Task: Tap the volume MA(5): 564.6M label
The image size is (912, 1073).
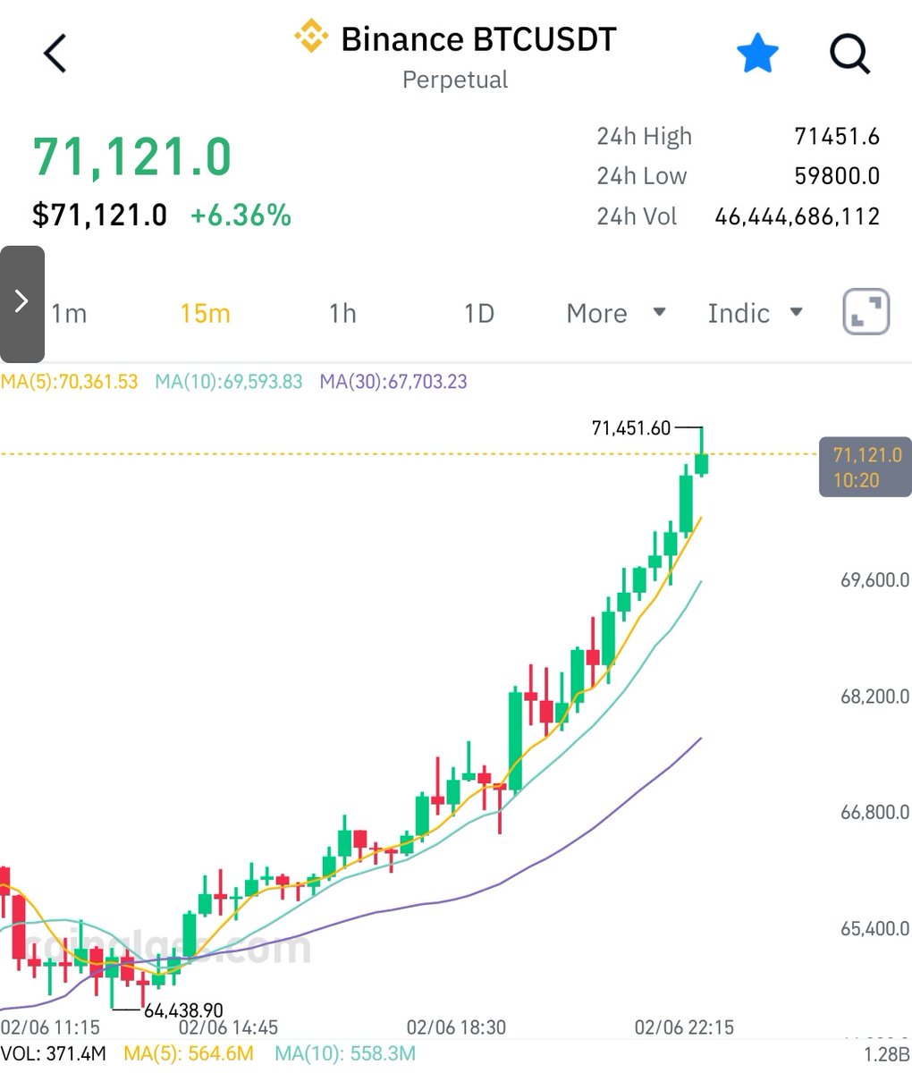Action: (189, 1054)
